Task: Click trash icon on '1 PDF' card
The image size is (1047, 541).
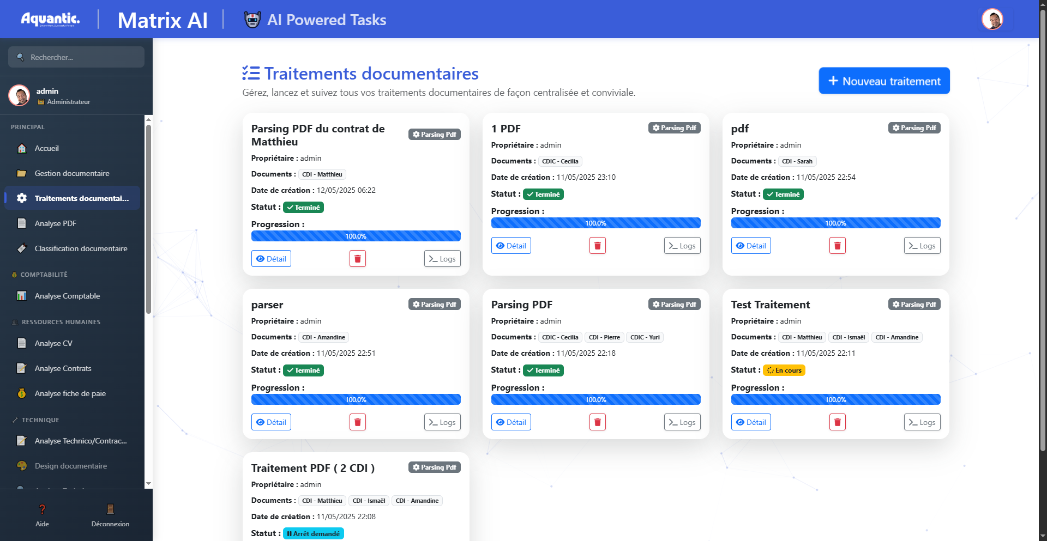Action: tap(597, 246)
